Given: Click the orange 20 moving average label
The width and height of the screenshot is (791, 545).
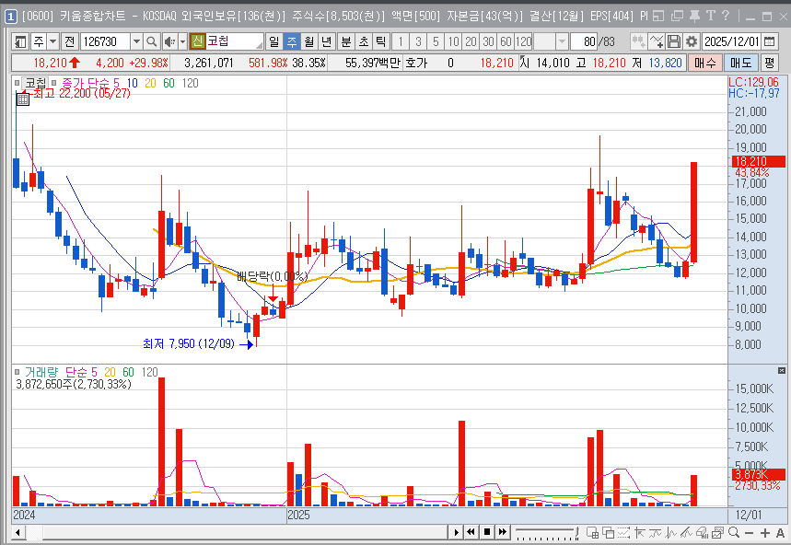Looking at the screenshot, I should tap(150, 83).
